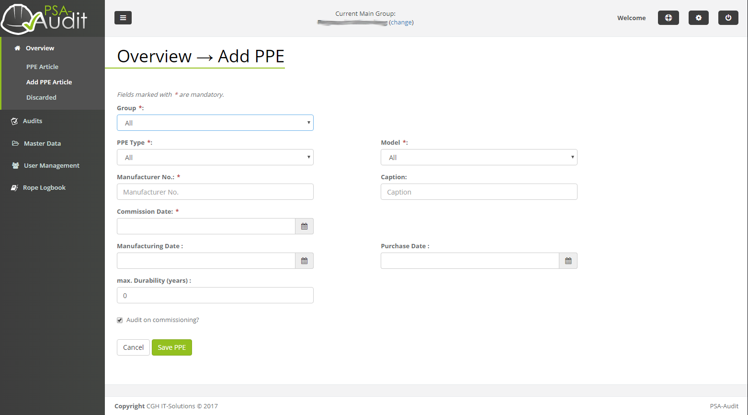Expand the PPE Type dropdown
The width and height of the screenshot is (748, 415).
tap(215, 157)
